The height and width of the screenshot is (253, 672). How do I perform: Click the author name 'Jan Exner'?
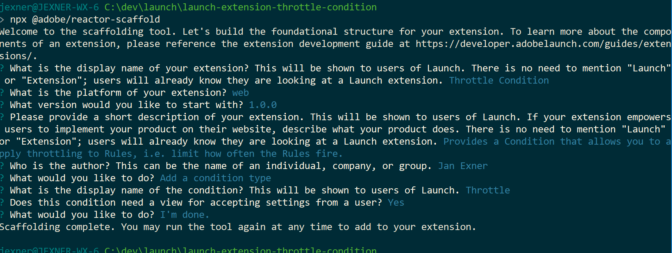[x=463, y=166]
